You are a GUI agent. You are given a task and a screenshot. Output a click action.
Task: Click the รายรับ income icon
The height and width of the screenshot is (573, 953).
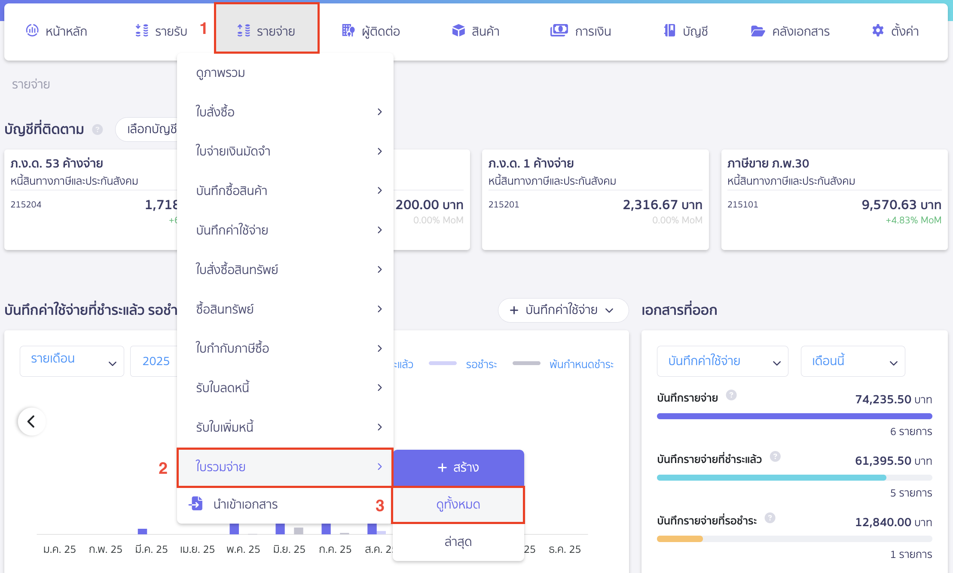pyautogui.click(x=142, y=30)
